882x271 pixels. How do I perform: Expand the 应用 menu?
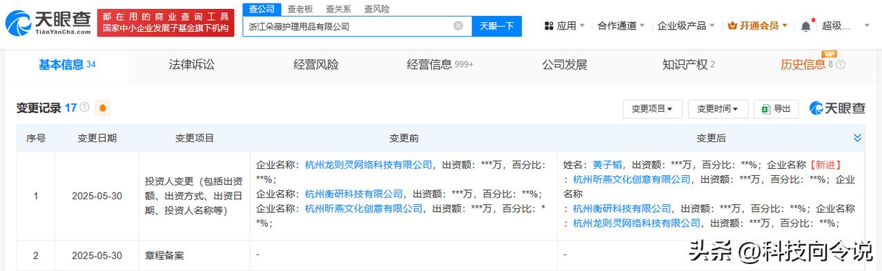[x=565, y=26]
